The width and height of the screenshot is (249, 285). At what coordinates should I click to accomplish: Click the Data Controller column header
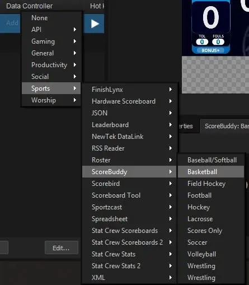point(29,6)
